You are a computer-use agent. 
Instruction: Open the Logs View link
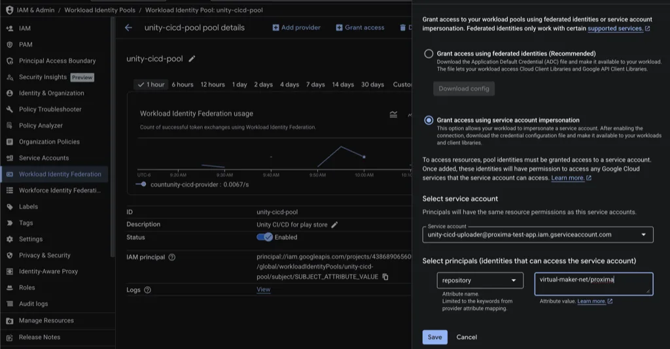(x=263, y=290)
